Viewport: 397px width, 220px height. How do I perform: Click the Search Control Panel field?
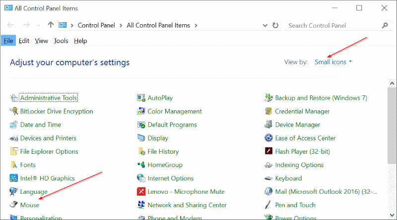tap(332, 25)
